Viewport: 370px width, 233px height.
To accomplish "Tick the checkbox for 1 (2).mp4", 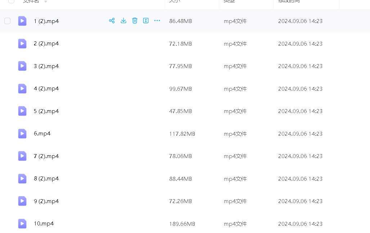I will [x=7, y=21].
